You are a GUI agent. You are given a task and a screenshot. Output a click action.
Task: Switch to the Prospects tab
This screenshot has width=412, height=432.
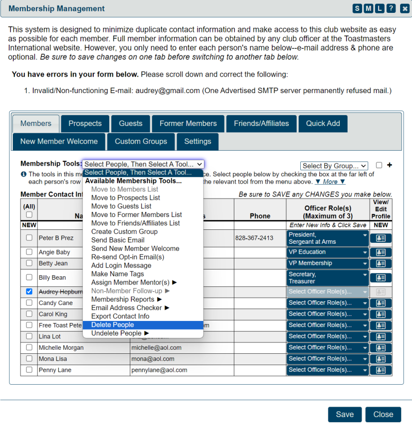(x=85, y=123)
